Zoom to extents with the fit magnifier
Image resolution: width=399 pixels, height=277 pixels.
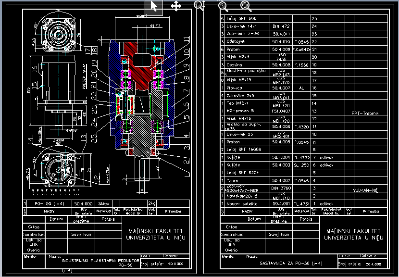246,6
